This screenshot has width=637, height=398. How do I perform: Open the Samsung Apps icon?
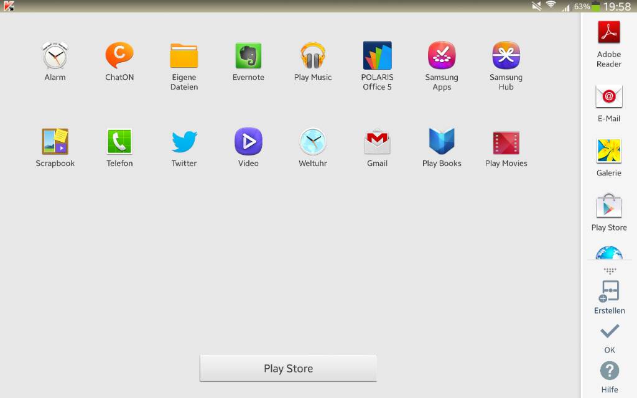442,55
